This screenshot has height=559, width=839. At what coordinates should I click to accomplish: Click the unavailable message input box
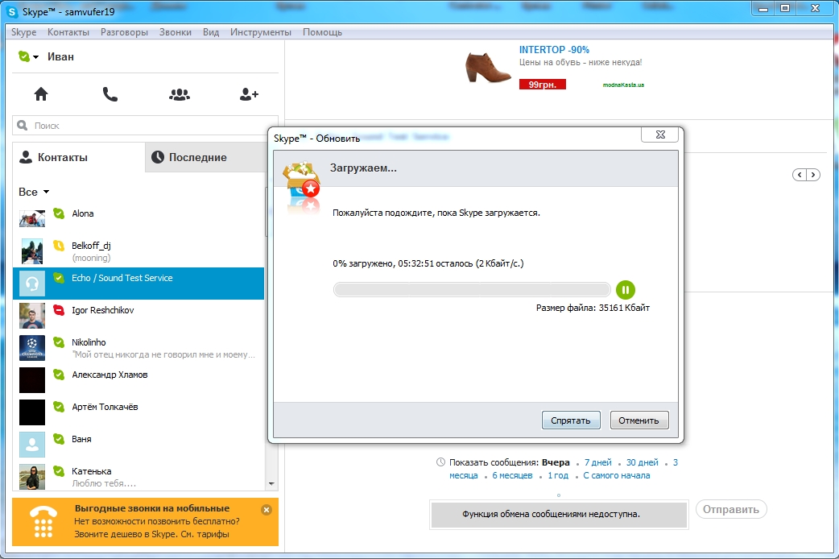tap(559, 514)
